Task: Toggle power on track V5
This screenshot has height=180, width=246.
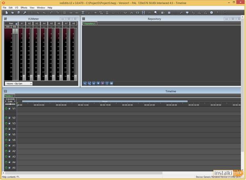Action: 6,134
